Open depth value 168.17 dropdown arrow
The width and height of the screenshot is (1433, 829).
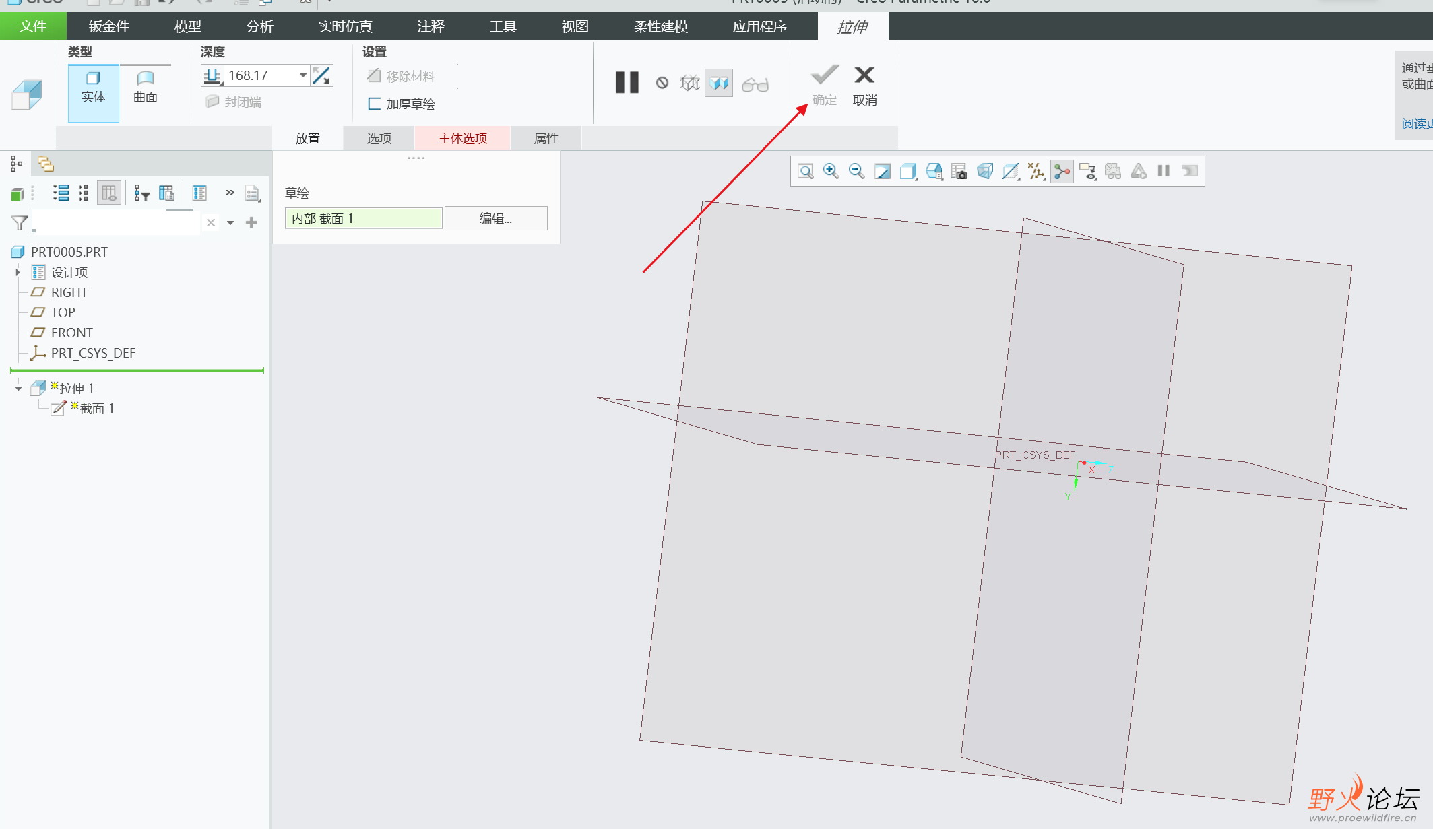302,75
